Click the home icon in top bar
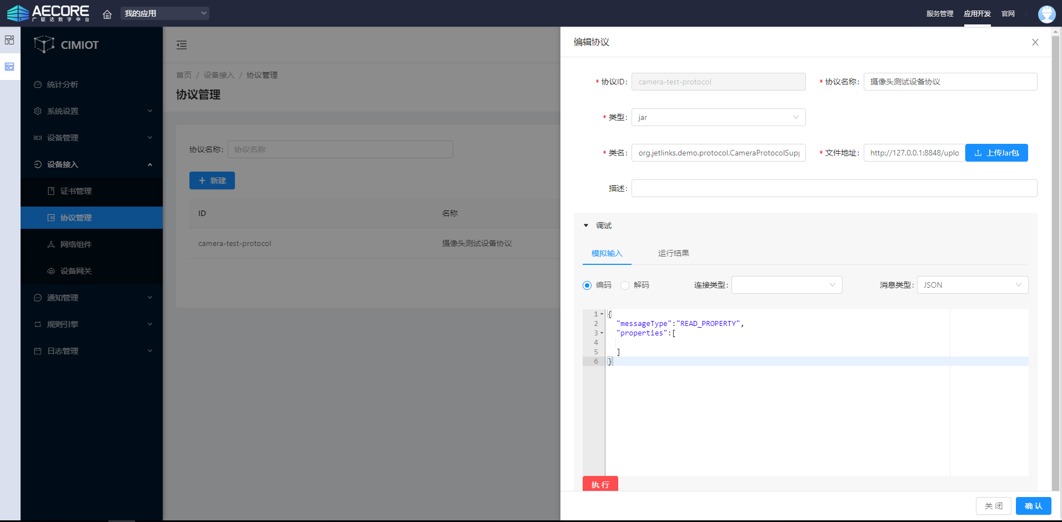The height and width of the screenshot is (522, 1062). click(x=107, y=14)
